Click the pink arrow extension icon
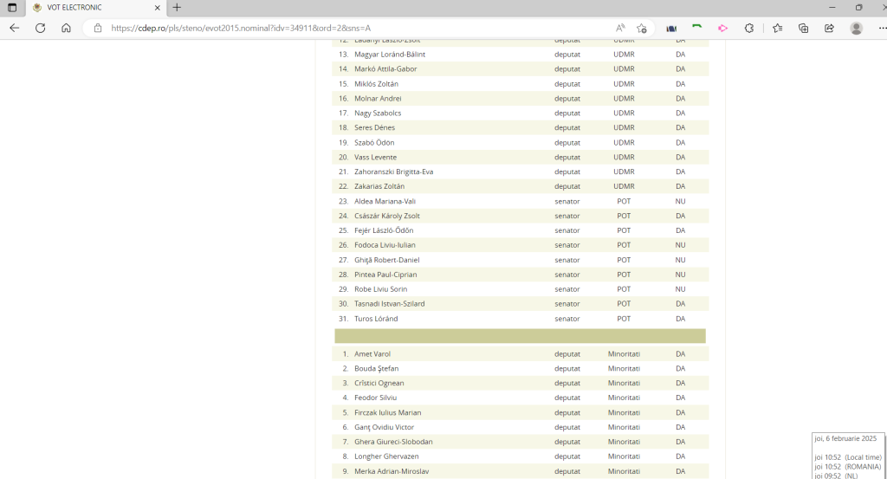This screenshot has width=887, height=479. (x=722, y=28)
